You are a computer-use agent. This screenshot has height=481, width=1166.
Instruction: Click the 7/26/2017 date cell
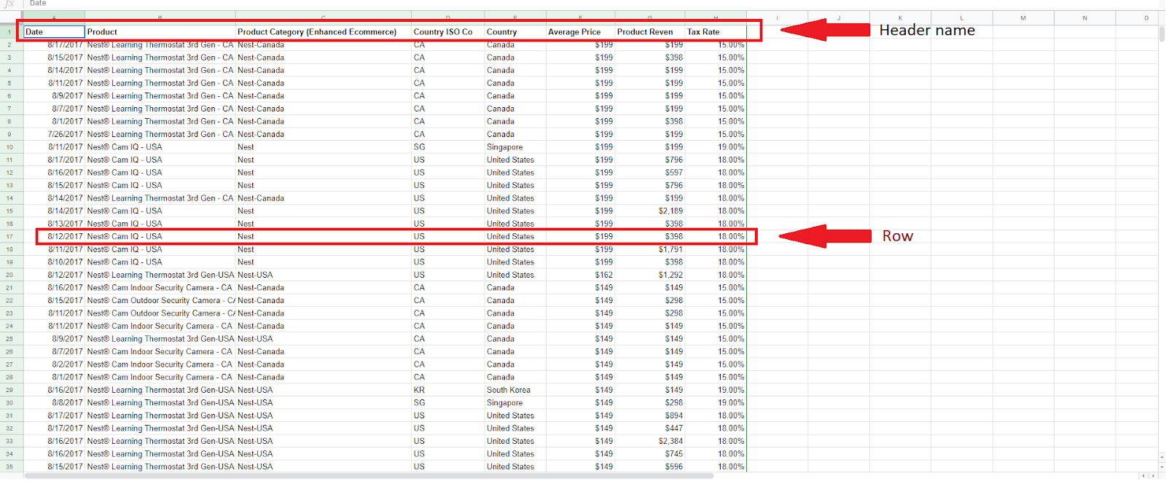(x=55, y=135)
